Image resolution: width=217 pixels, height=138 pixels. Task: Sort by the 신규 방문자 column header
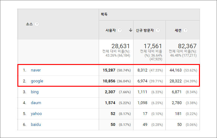point(145,30)
